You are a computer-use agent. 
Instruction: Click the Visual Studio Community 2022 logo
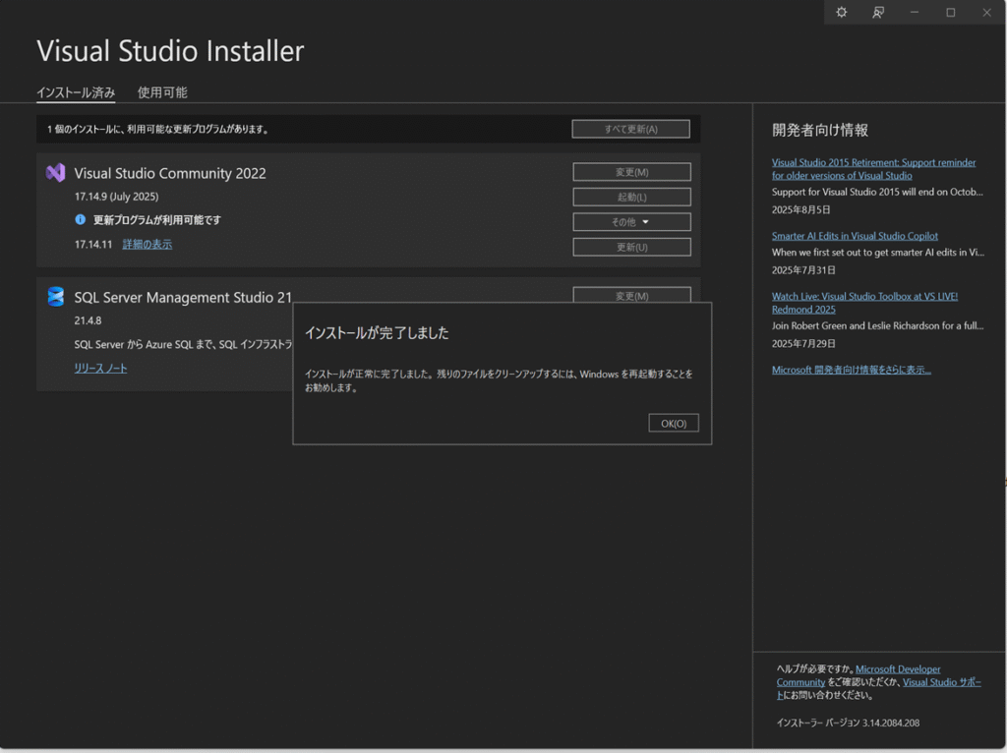click(56, 173)
